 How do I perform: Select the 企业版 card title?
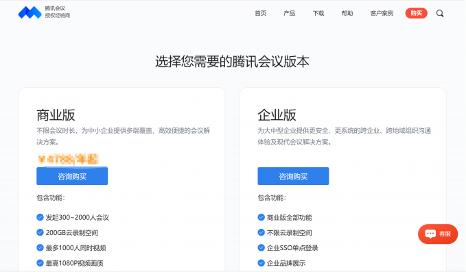click(277, 115)
